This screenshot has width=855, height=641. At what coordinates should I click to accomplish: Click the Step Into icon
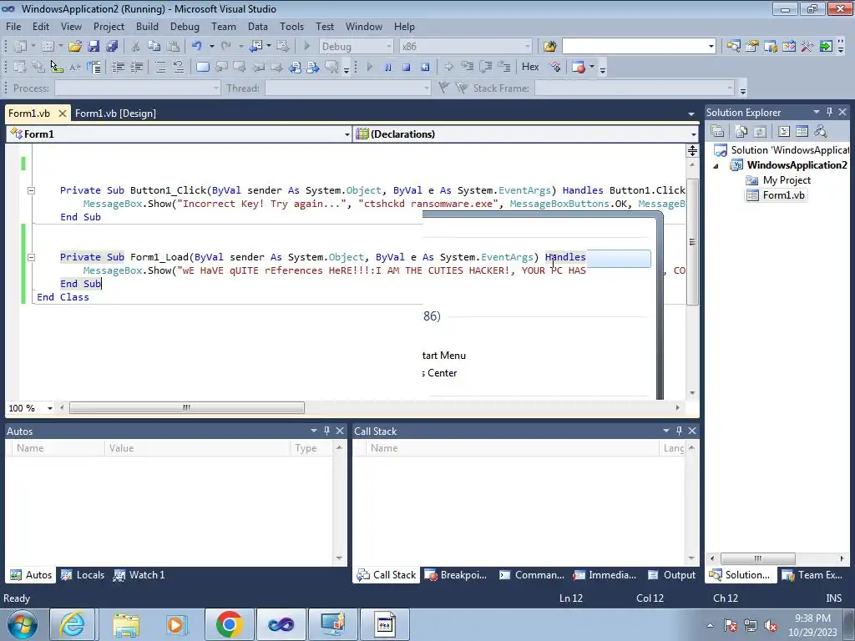pos(468,67)
